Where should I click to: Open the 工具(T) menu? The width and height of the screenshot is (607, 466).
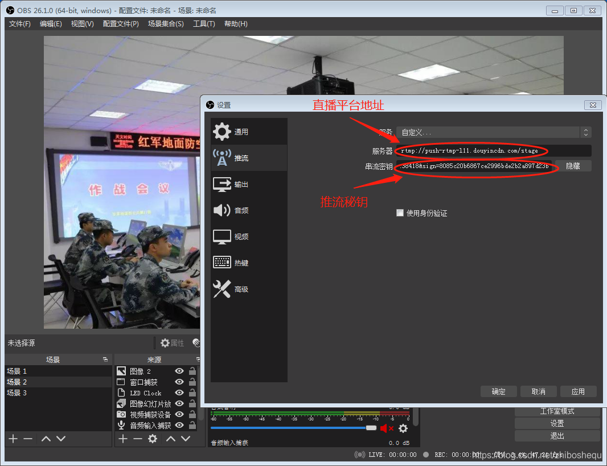click(x=204, y=23)
